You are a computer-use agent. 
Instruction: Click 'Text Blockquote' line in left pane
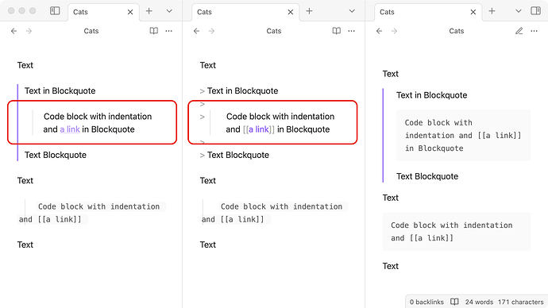click(x=56, y=155)
